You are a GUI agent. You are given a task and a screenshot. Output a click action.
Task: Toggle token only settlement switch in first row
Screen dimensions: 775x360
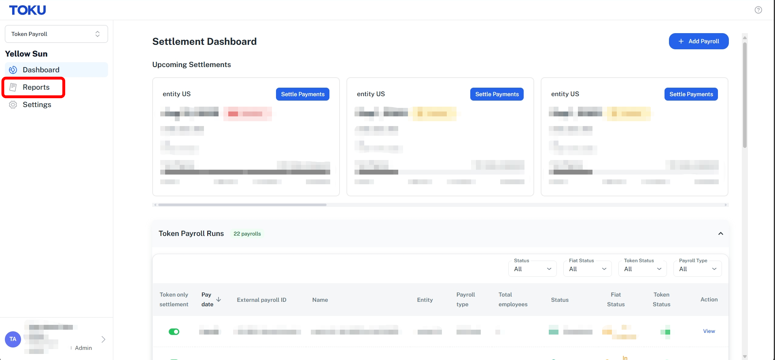[x=174, y=332]
